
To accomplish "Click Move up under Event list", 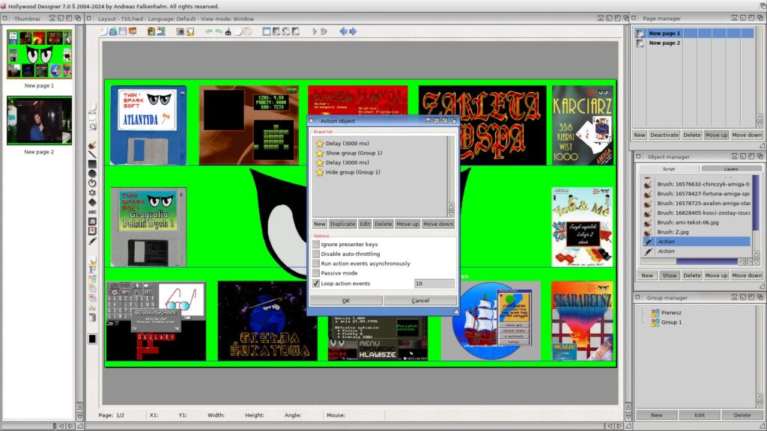I will [x=407, y=224].
